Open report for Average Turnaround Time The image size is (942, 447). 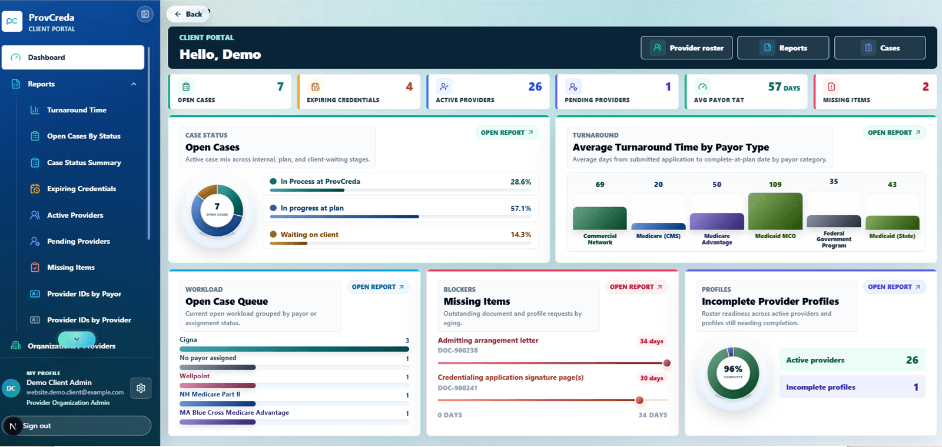[894, 133]
